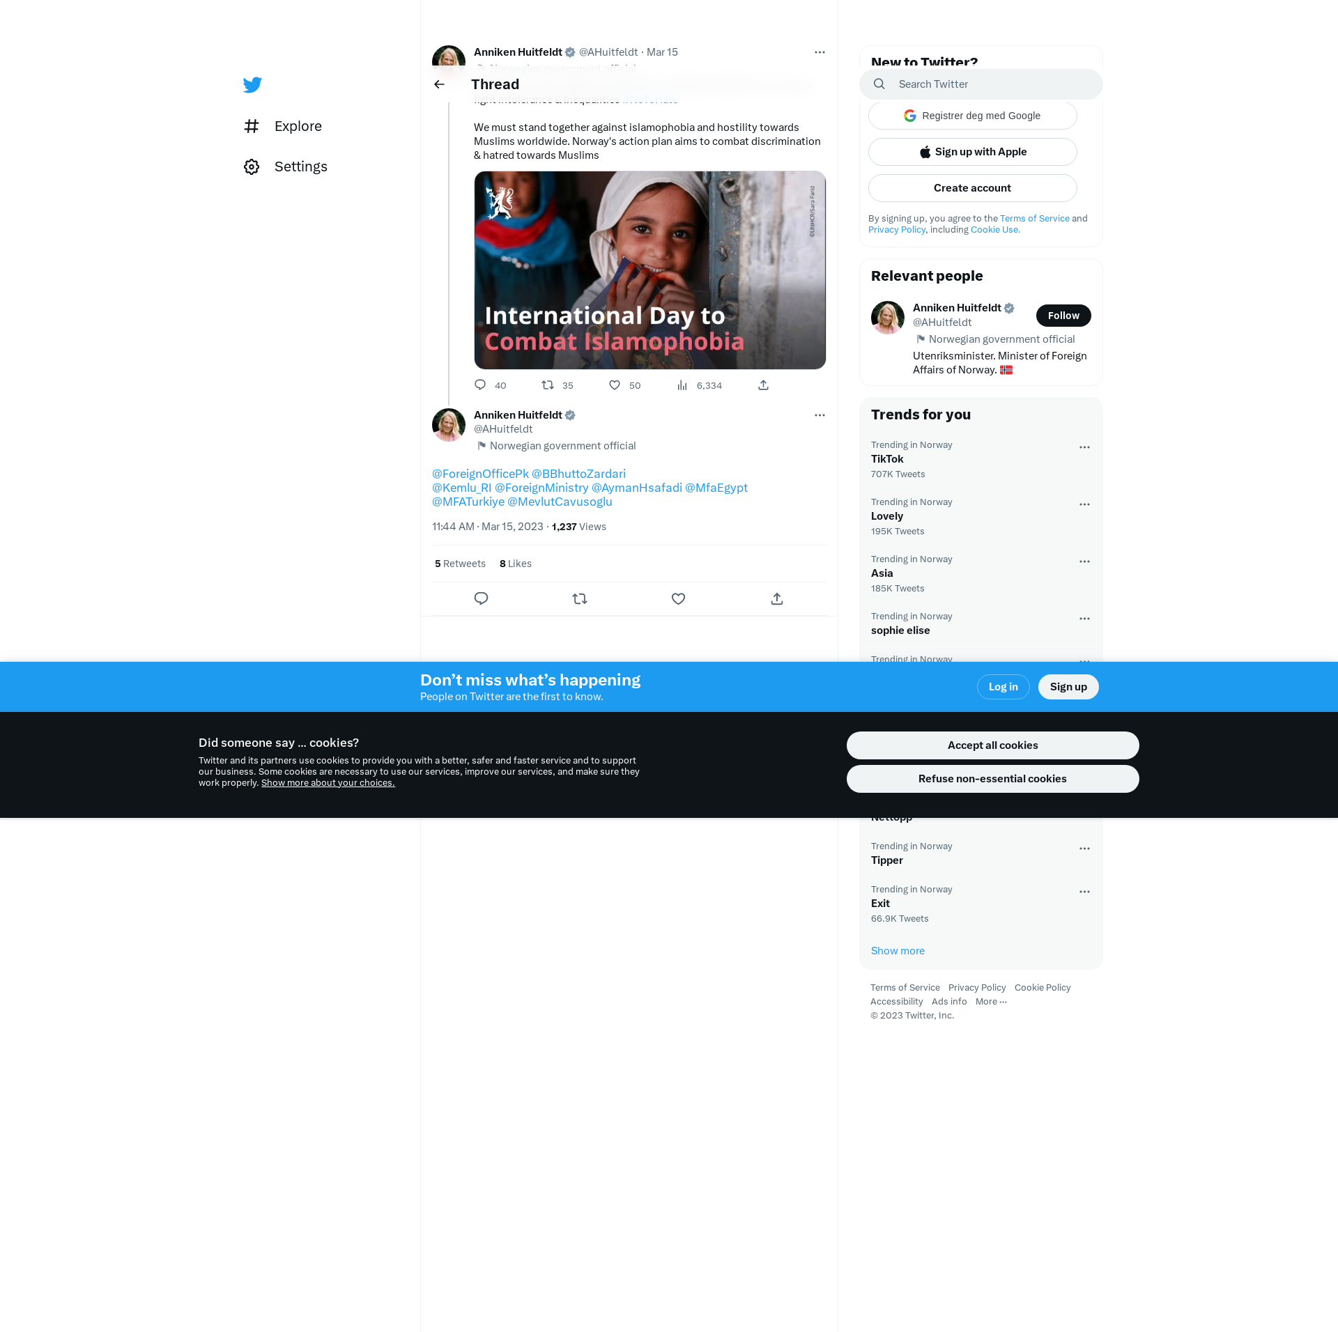This screenshot has width=1338, height=1332.
Task: Open more options for sophie elise trend
Action: (1084, 619)
